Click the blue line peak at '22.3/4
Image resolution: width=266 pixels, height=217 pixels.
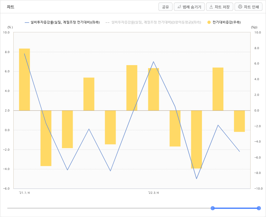pos(153,62)
